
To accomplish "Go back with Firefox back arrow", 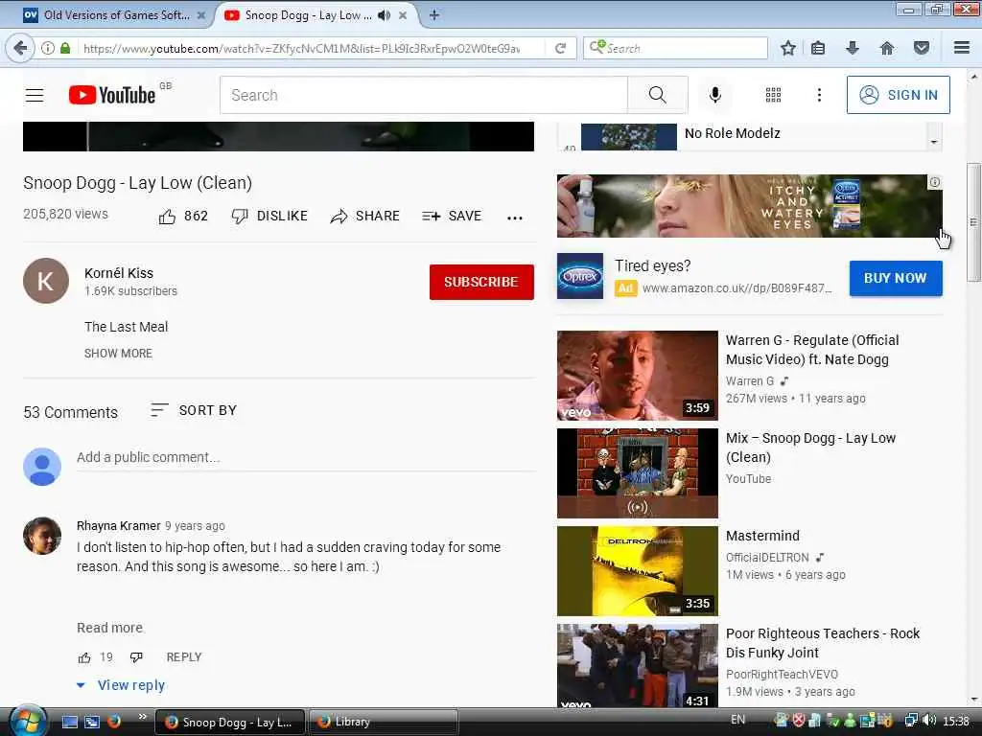I will coord(20,48).
